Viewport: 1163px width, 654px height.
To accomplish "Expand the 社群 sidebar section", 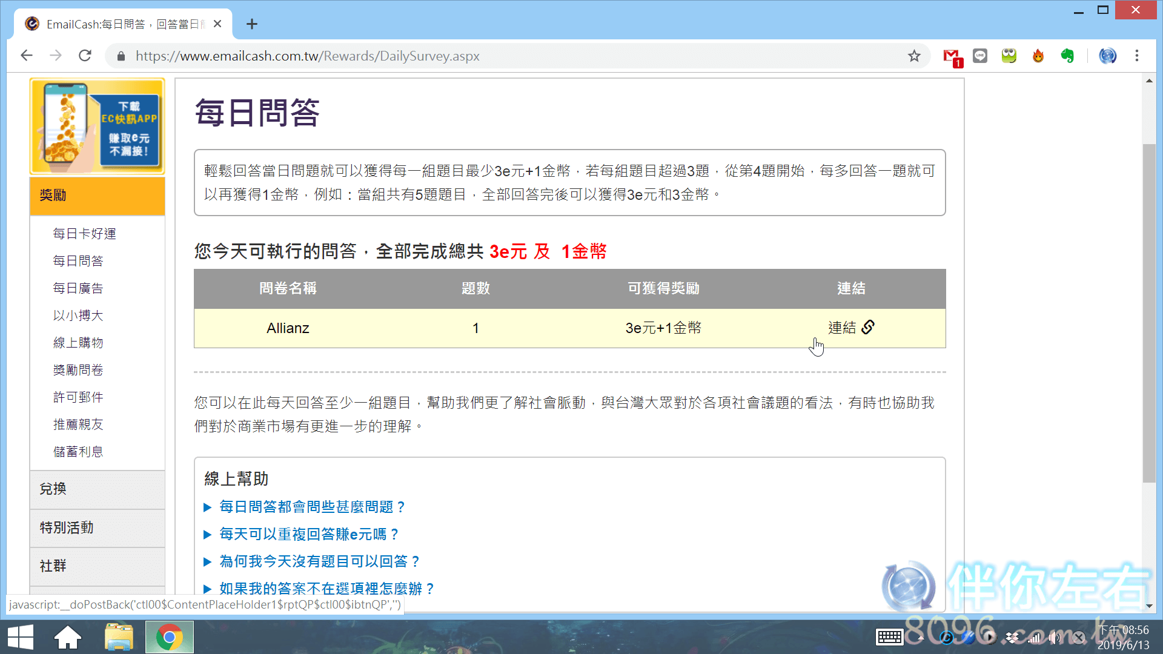I will [98, 566].
